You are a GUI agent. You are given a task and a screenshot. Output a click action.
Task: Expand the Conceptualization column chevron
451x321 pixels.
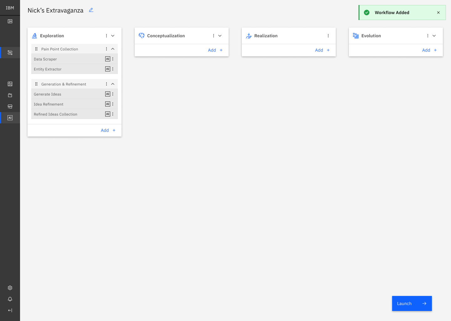click(220, 35)
